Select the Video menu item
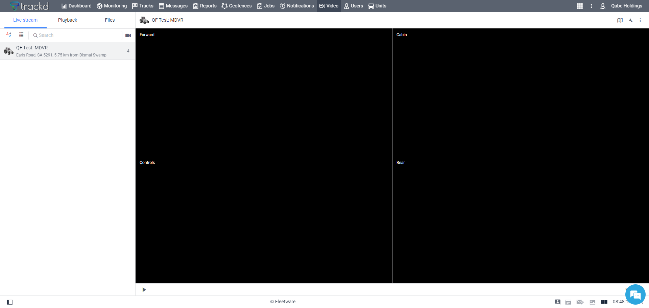Screen dimensions: 649x308 329,6
